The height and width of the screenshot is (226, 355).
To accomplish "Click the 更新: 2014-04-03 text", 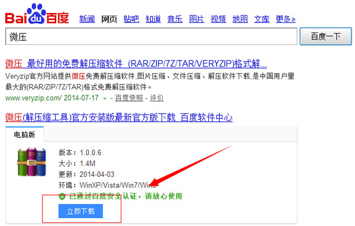I will pyautogui.click(x=86, y=175).
